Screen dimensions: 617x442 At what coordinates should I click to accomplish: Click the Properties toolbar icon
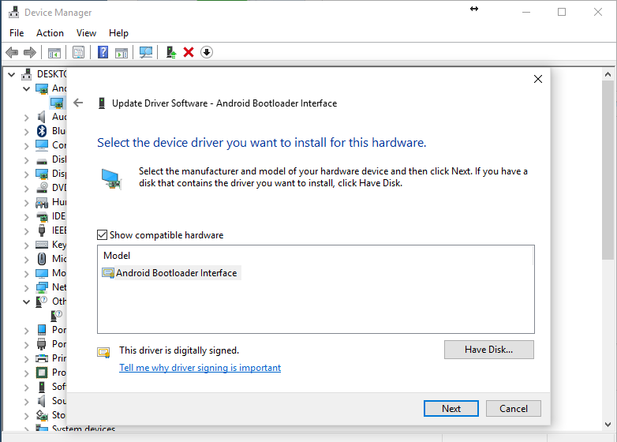(78, 52)
